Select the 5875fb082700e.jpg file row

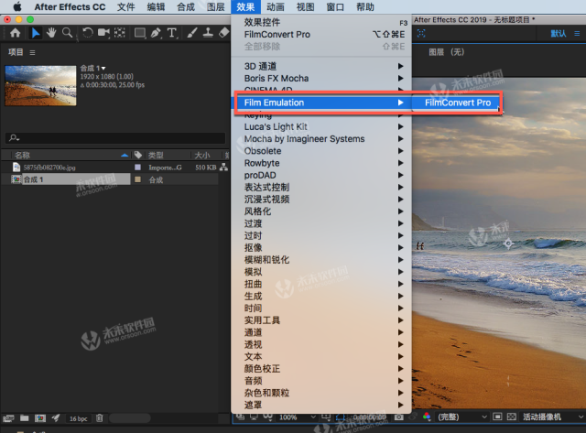point(110,167)
